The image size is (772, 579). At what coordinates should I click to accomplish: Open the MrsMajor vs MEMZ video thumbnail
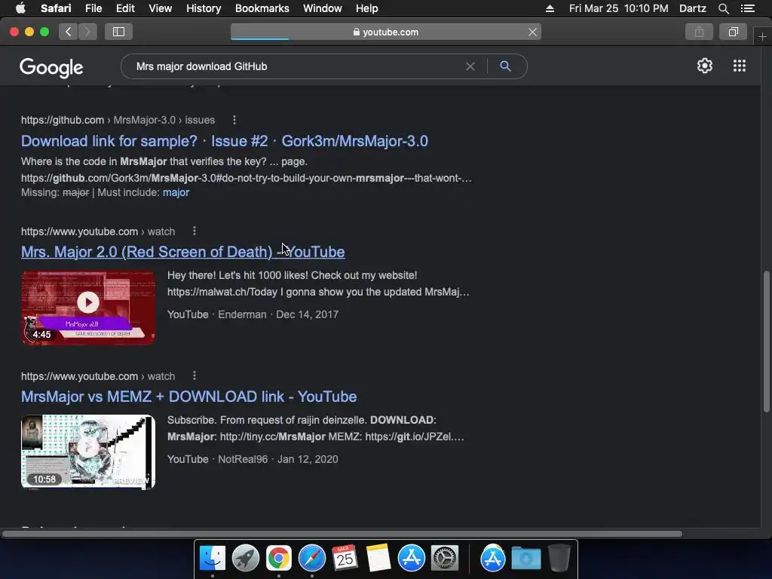point(88,452)
